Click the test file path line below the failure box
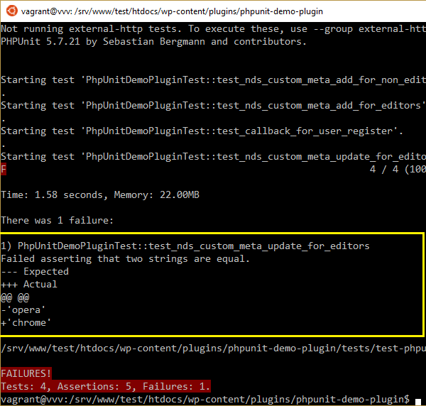Image resolution: width=426 pixels, height=406 pixels. point(213,349)
